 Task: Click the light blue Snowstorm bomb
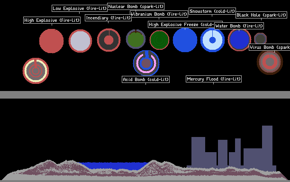[212, 40]
